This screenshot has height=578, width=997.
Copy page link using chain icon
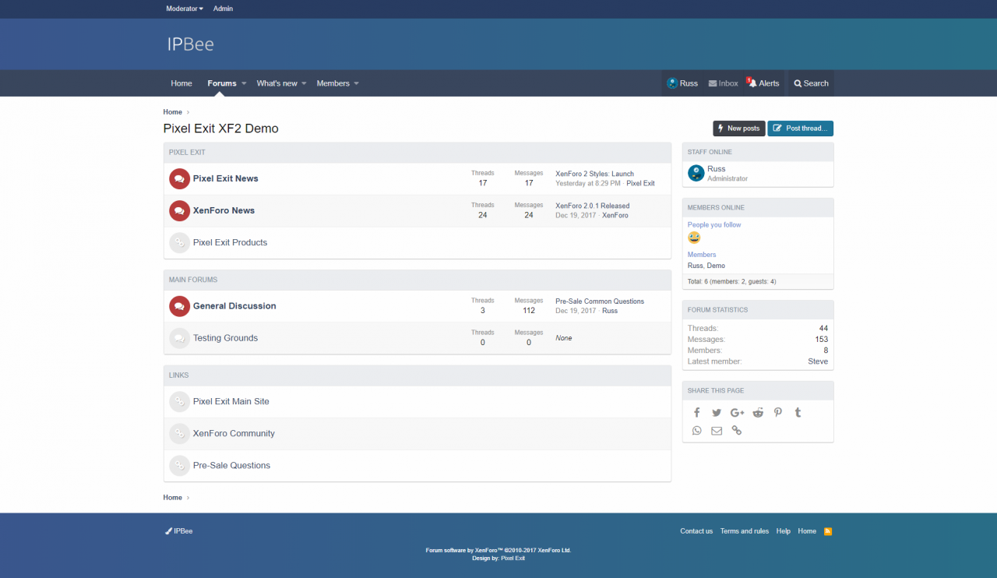pos(737,431)
